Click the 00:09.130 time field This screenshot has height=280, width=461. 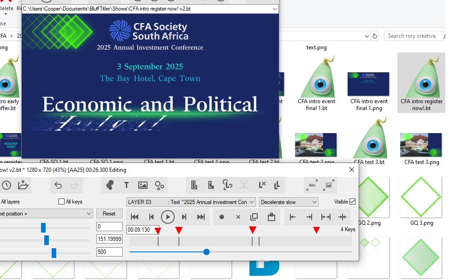[143, 230]
